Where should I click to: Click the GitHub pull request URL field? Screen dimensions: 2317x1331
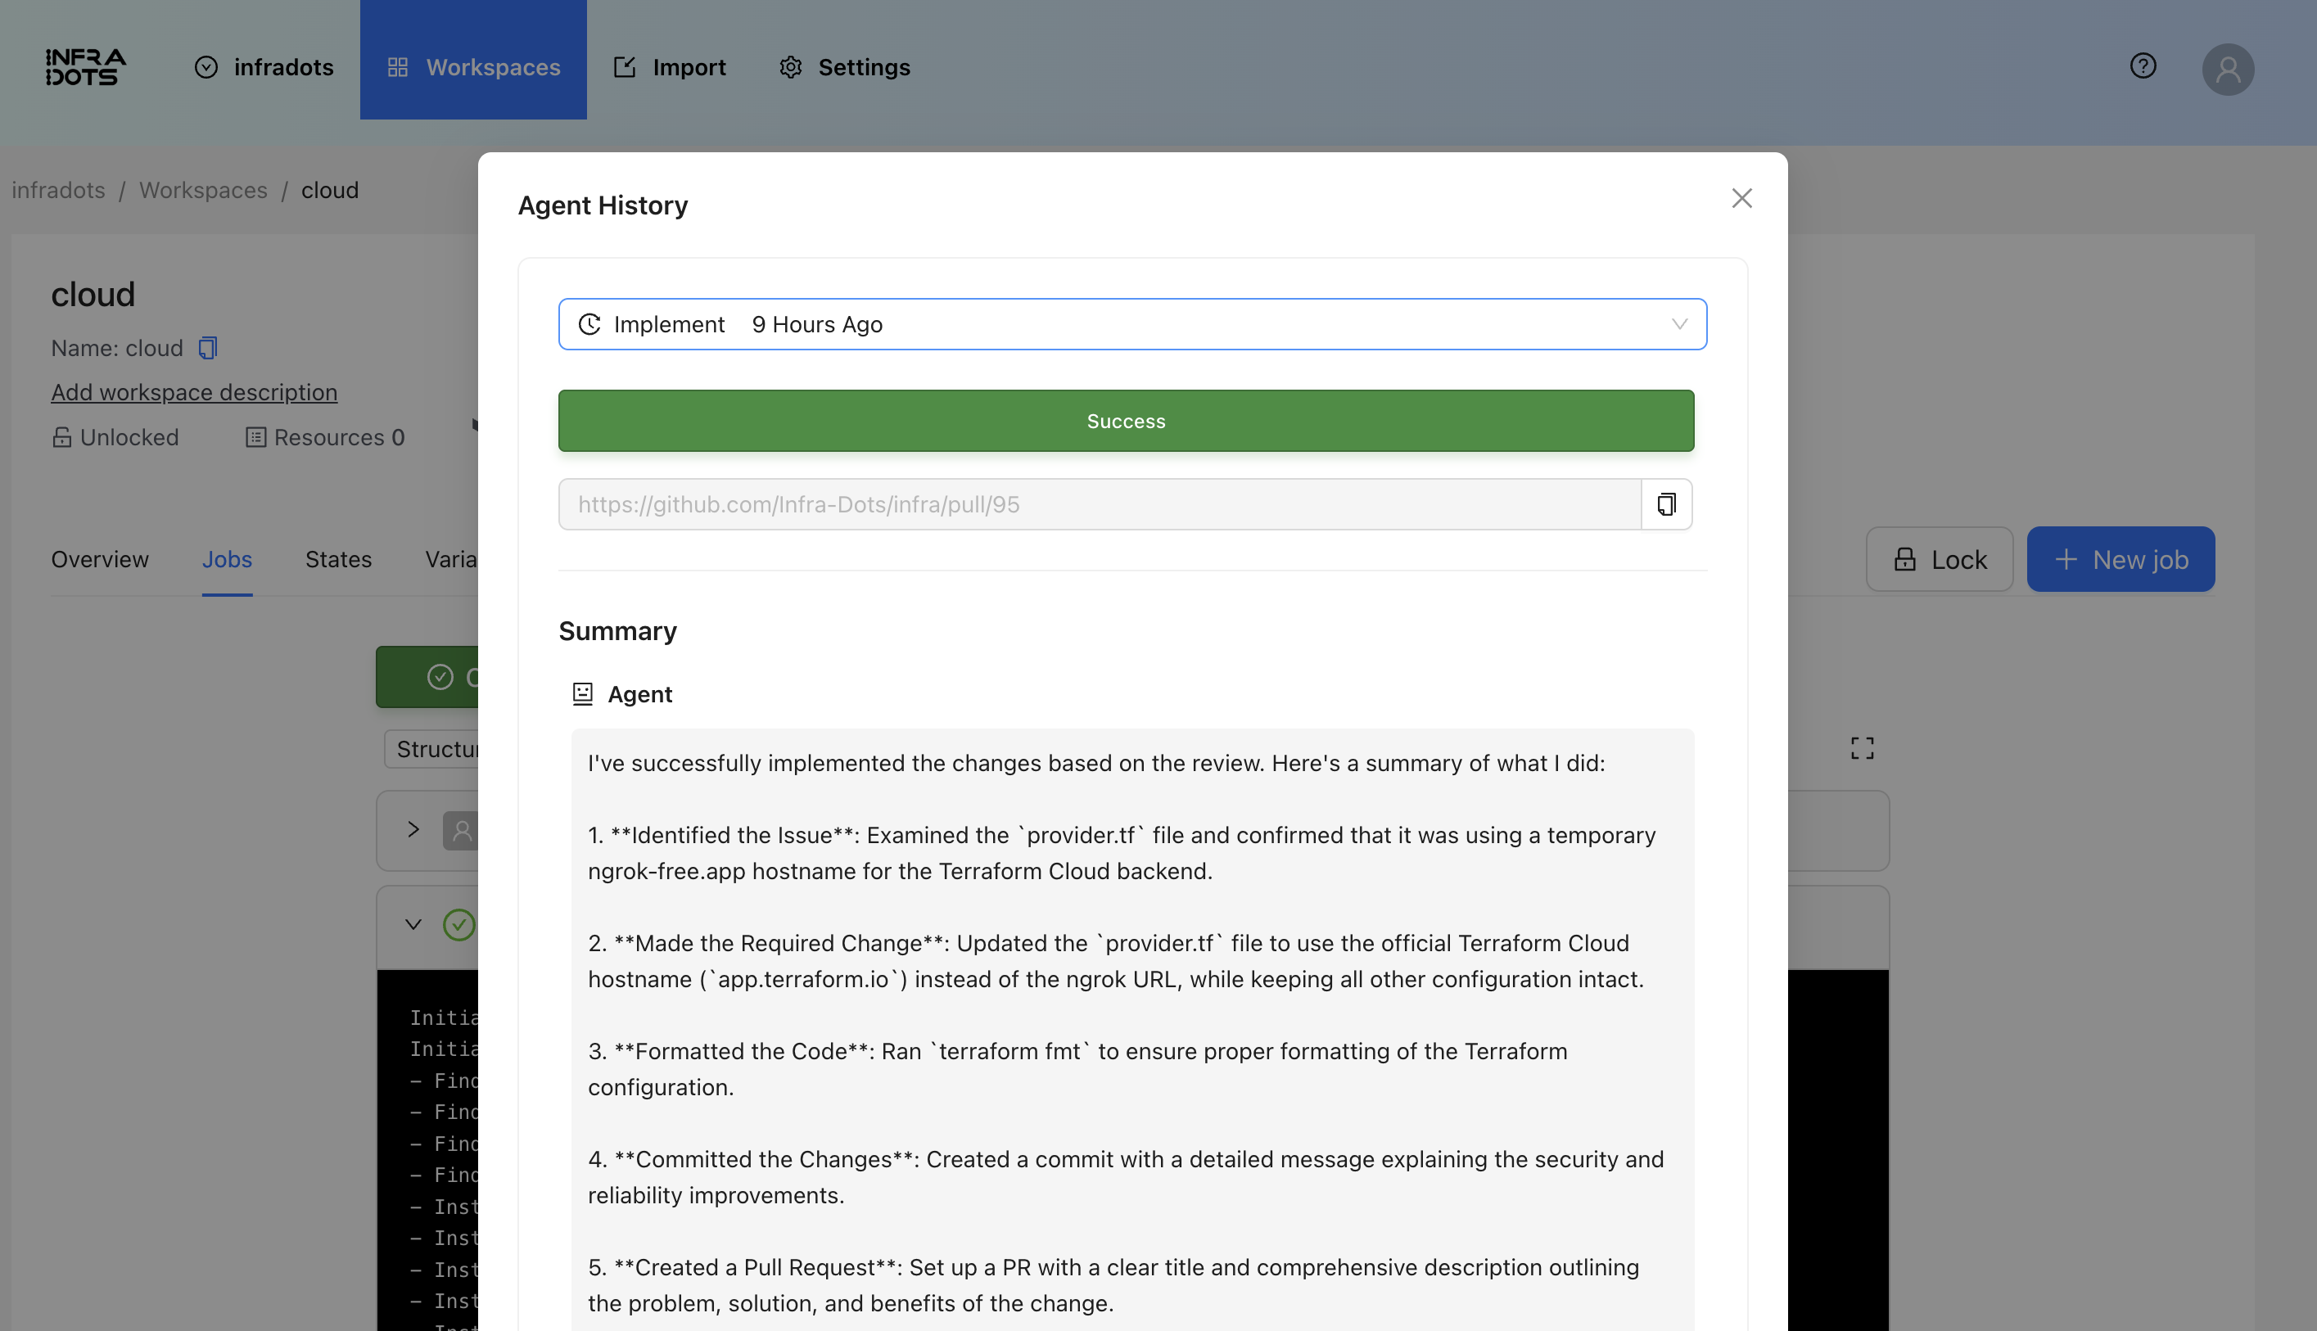point(1097,504)
